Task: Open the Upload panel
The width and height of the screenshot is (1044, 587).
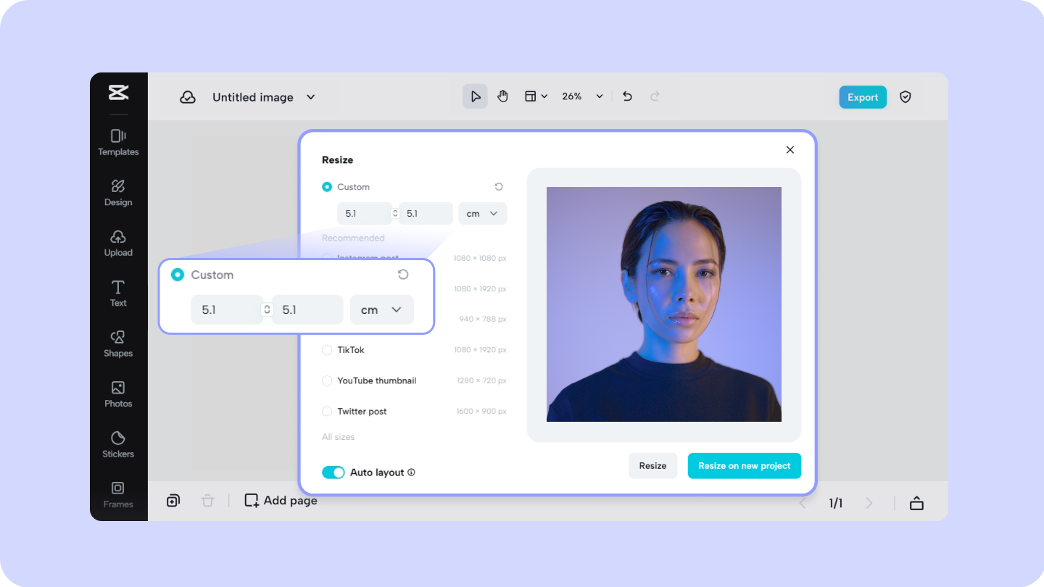Action: [118, 243]
